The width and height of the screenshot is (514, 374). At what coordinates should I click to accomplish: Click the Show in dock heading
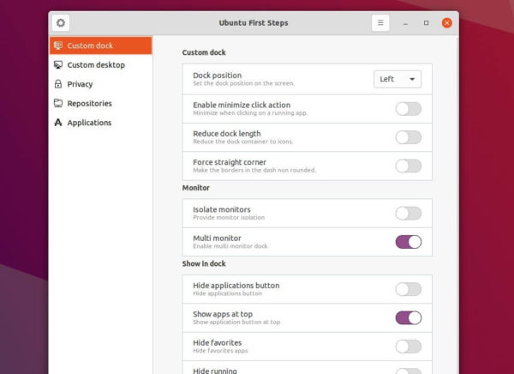point(204,263)
